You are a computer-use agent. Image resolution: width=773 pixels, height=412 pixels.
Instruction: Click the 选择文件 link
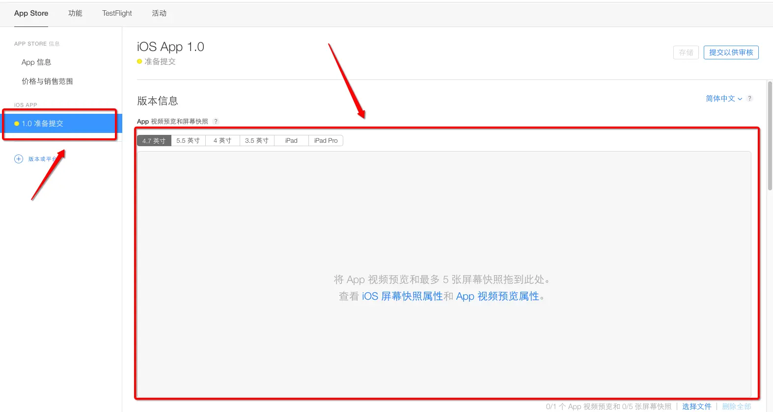[x=696, y=407]
